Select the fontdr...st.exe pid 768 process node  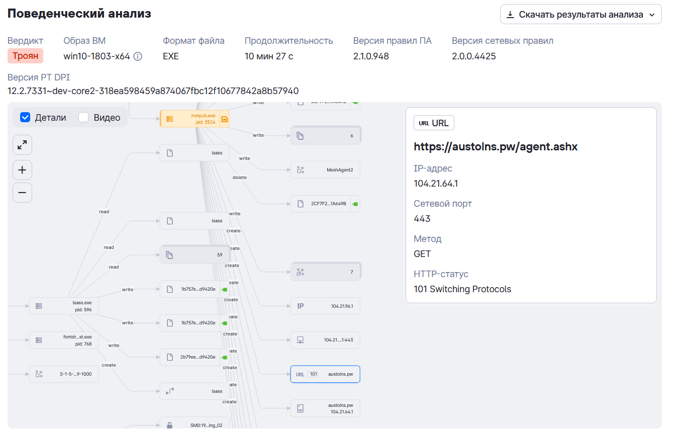coord(64,340)
